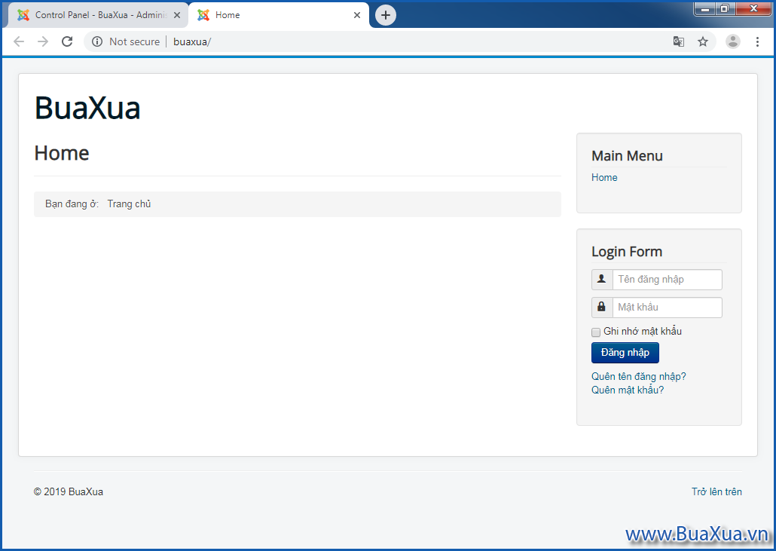Click the Joomla favicon on Control Panel tab
776x551 pixels.
pyautogui.click(x=23, y=15)
